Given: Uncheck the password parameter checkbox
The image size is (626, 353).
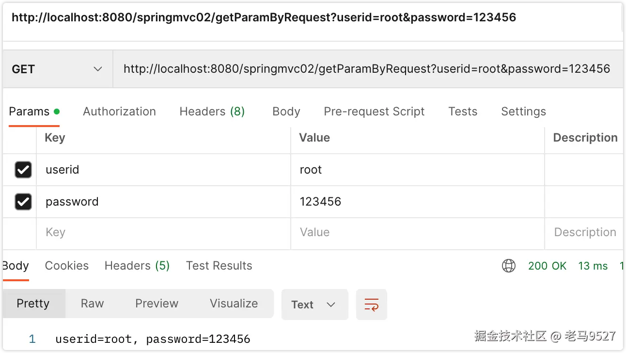Looking at the screenshot, I should point(23,202).
